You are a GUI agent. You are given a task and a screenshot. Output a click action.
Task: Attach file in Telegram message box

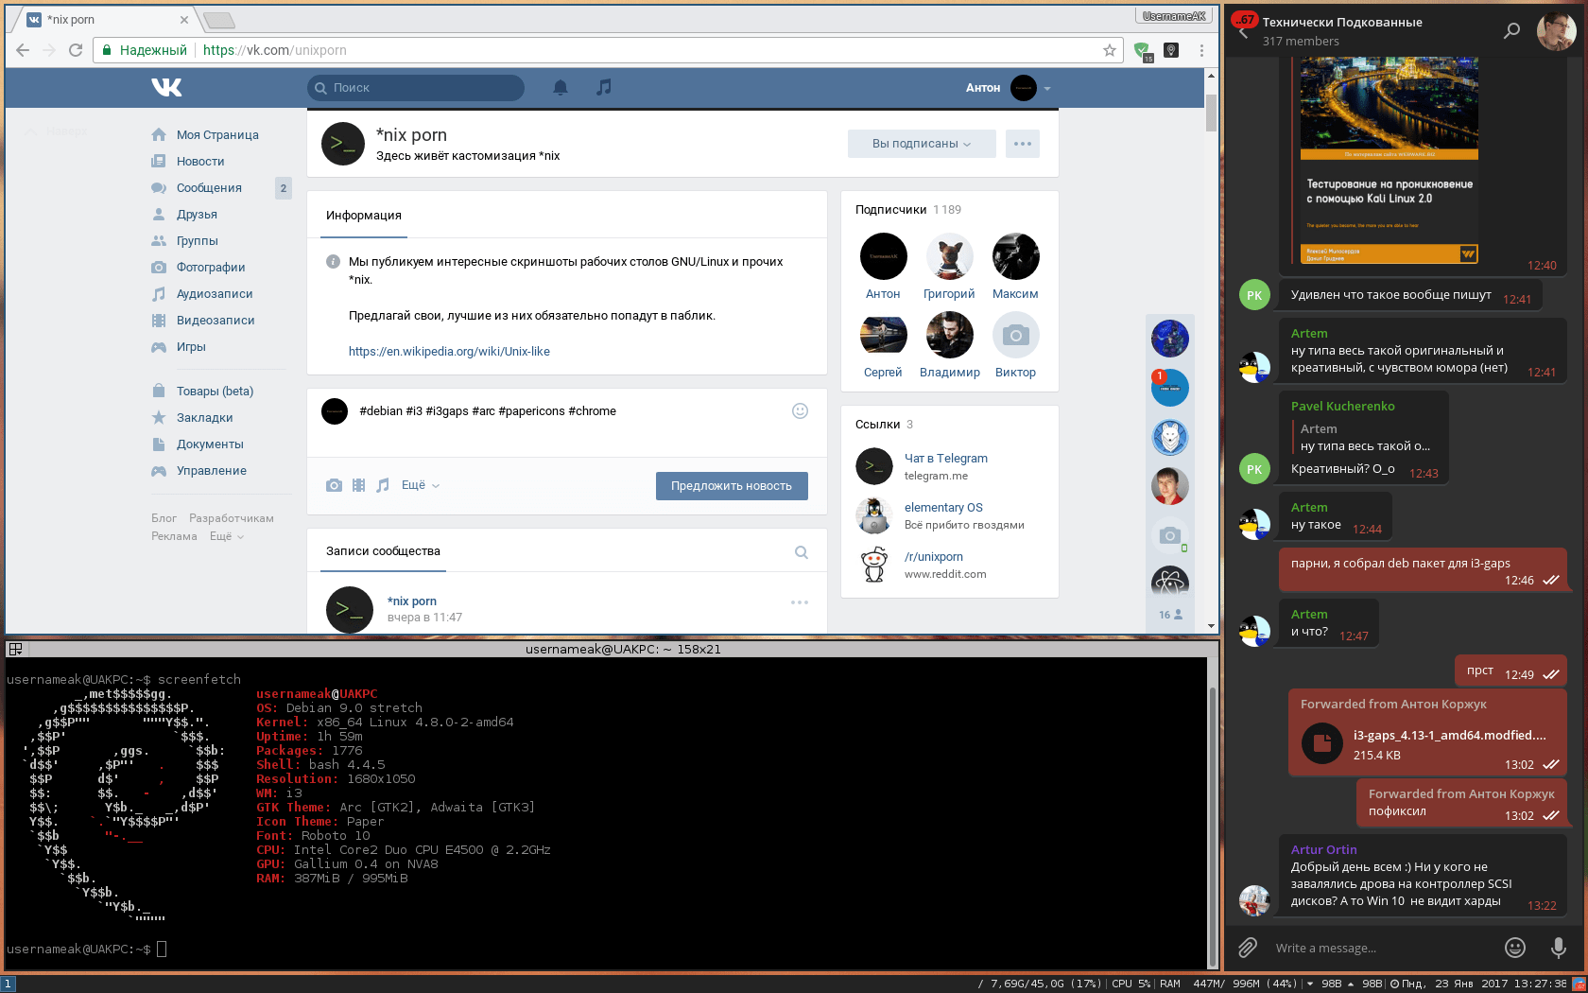click(x=1248, y=948)
